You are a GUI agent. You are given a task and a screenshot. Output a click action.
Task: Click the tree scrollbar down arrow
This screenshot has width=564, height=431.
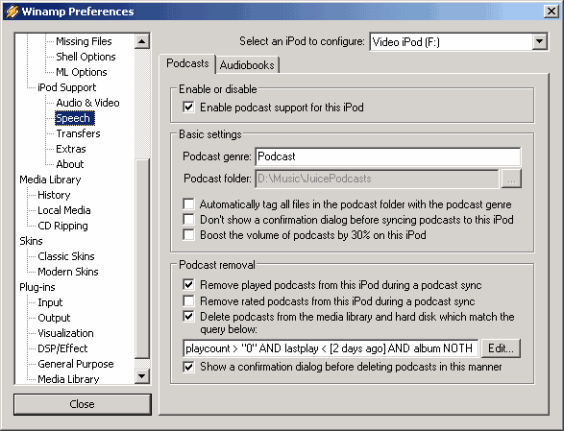(142, 376)
